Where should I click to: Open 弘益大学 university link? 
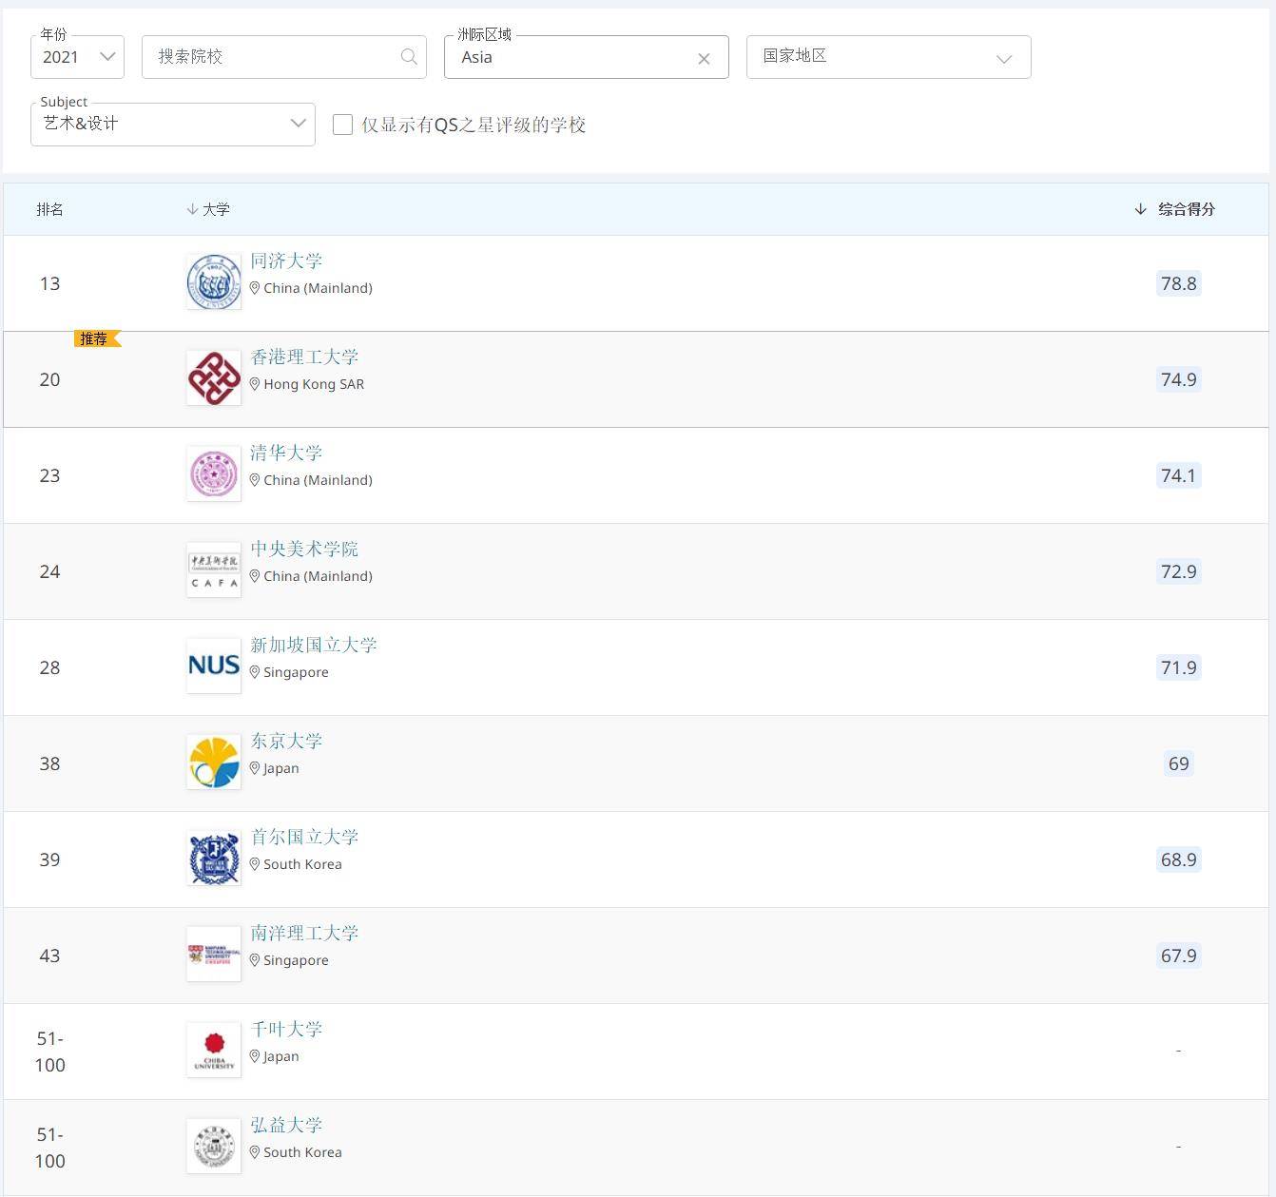[286, 1125]
